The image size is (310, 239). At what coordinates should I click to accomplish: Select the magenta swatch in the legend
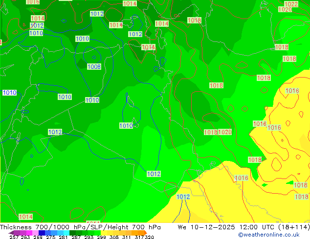pyautogui.click(x=29, y=233)
